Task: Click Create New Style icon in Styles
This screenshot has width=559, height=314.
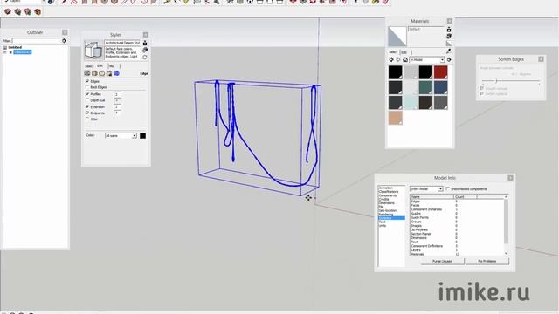Action: click(145, 51)
